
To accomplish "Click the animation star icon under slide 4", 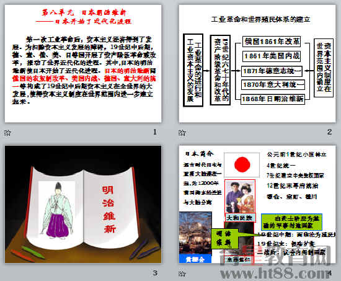I will pos(182,274).
